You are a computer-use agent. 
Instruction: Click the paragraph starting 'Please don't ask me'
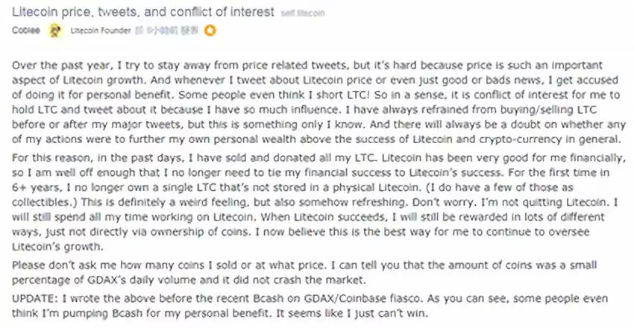[304, 272]
